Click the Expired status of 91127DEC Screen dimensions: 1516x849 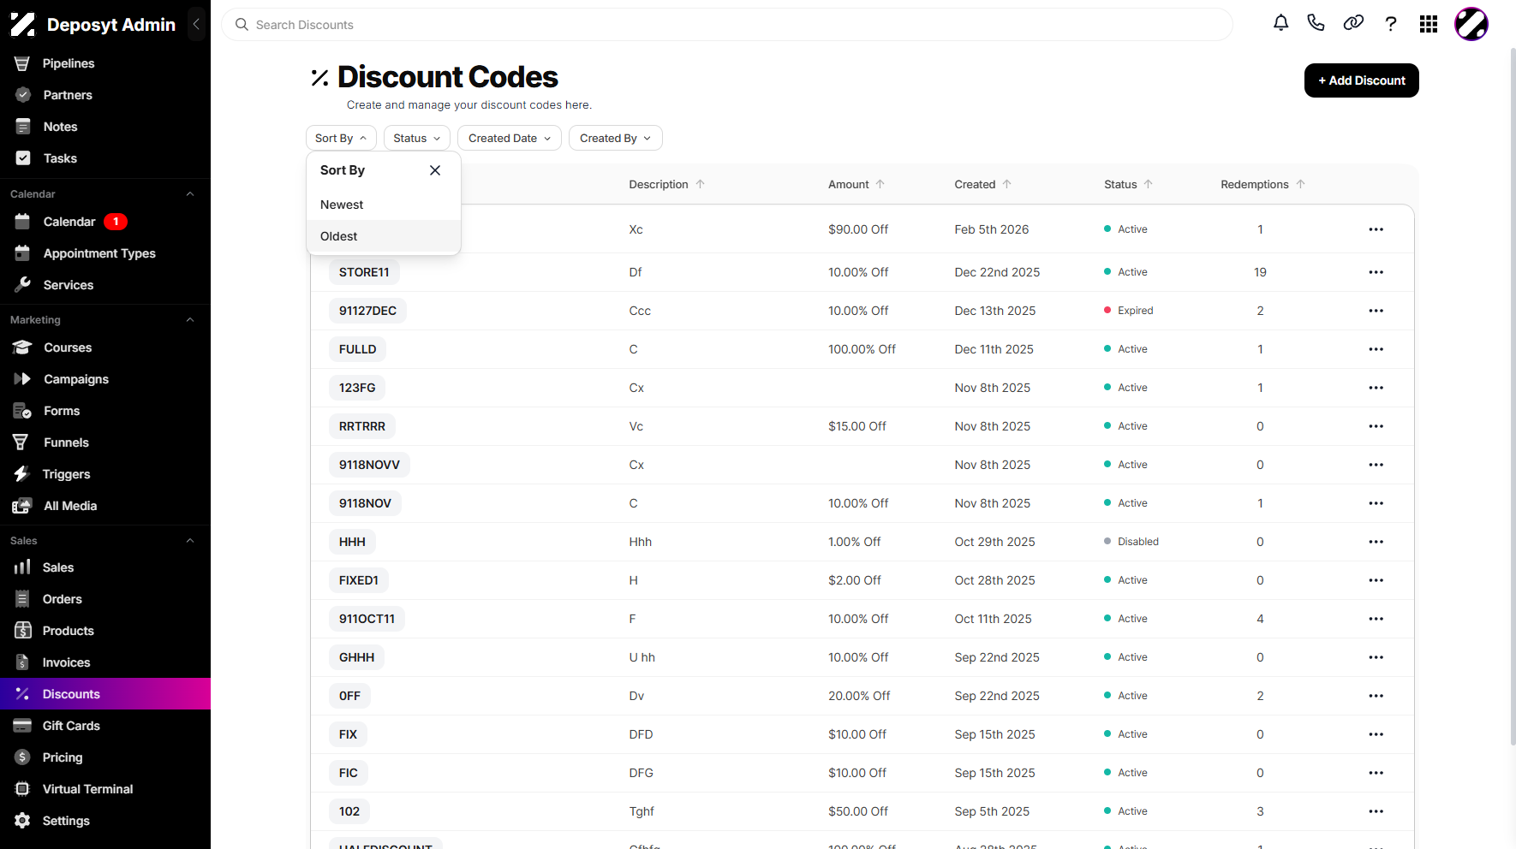click(x=1129, y=311)
